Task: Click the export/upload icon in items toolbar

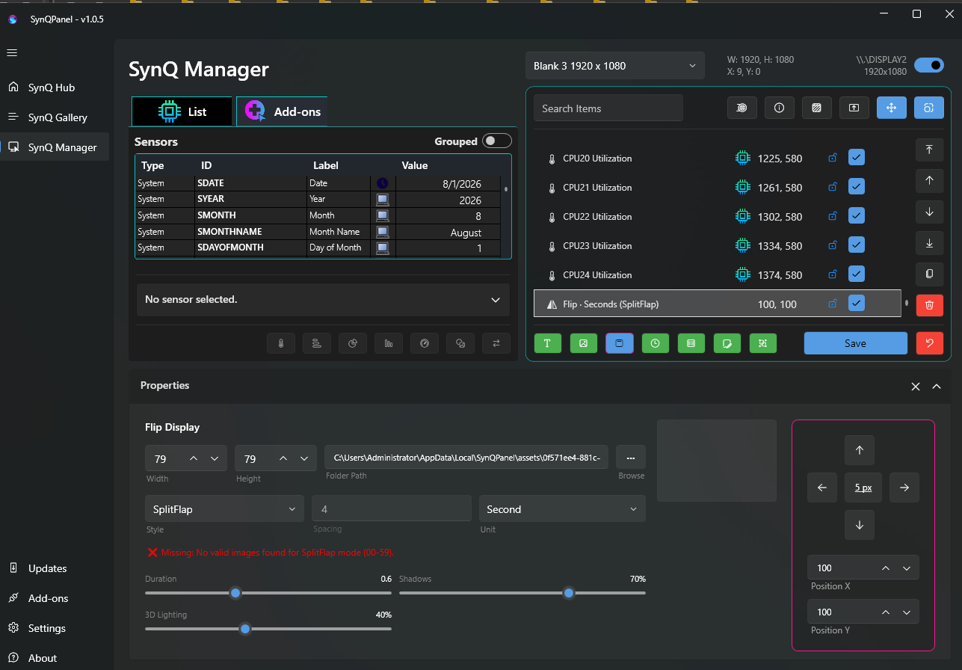Action: pyautogui.click(x=854, y=108)
